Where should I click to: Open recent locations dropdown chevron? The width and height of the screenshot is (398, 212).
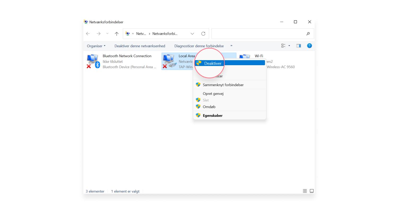[x=107, y=34]
